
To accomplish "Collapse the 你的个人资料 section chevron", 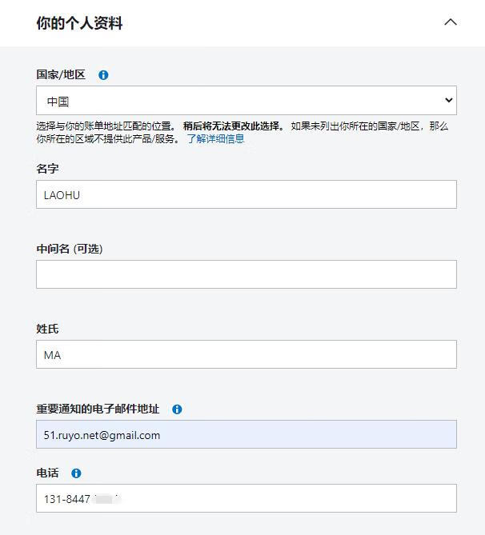I will pyautogui.click(x=451, y=22).
